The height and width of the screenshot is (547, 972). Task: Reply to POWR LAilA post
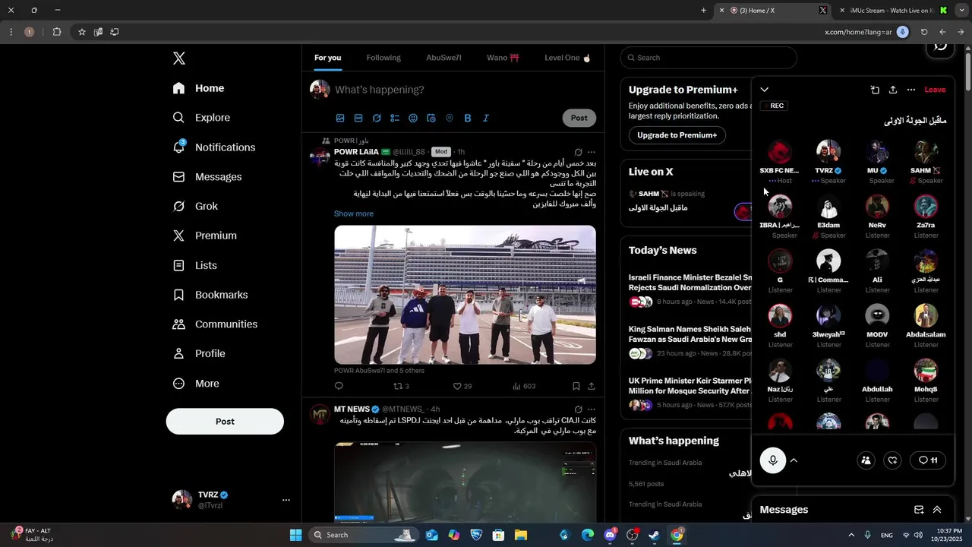339,386
